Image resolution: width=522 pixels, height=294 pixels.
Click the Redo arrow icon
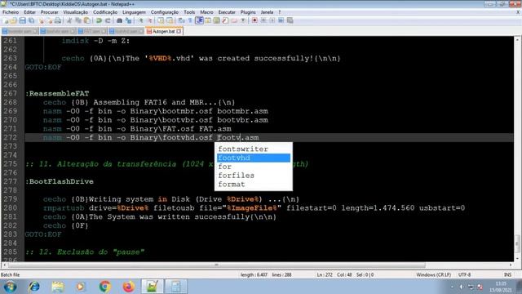click(108, 20)
